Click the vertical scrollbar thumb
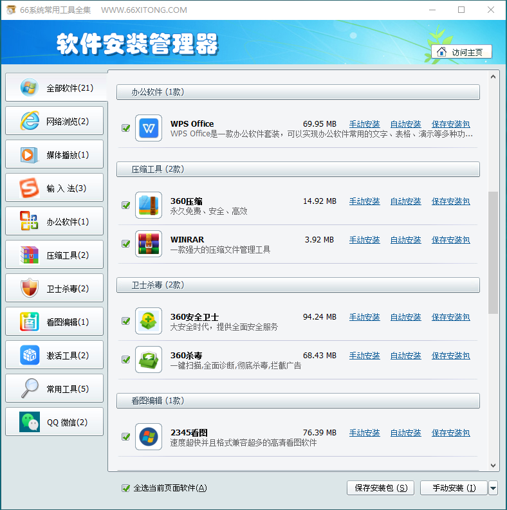 [493, 253]
